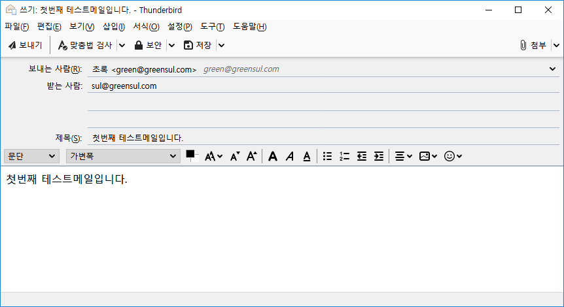Open the 보안 security button
564x307 pixels.
(x=148, y=45)
